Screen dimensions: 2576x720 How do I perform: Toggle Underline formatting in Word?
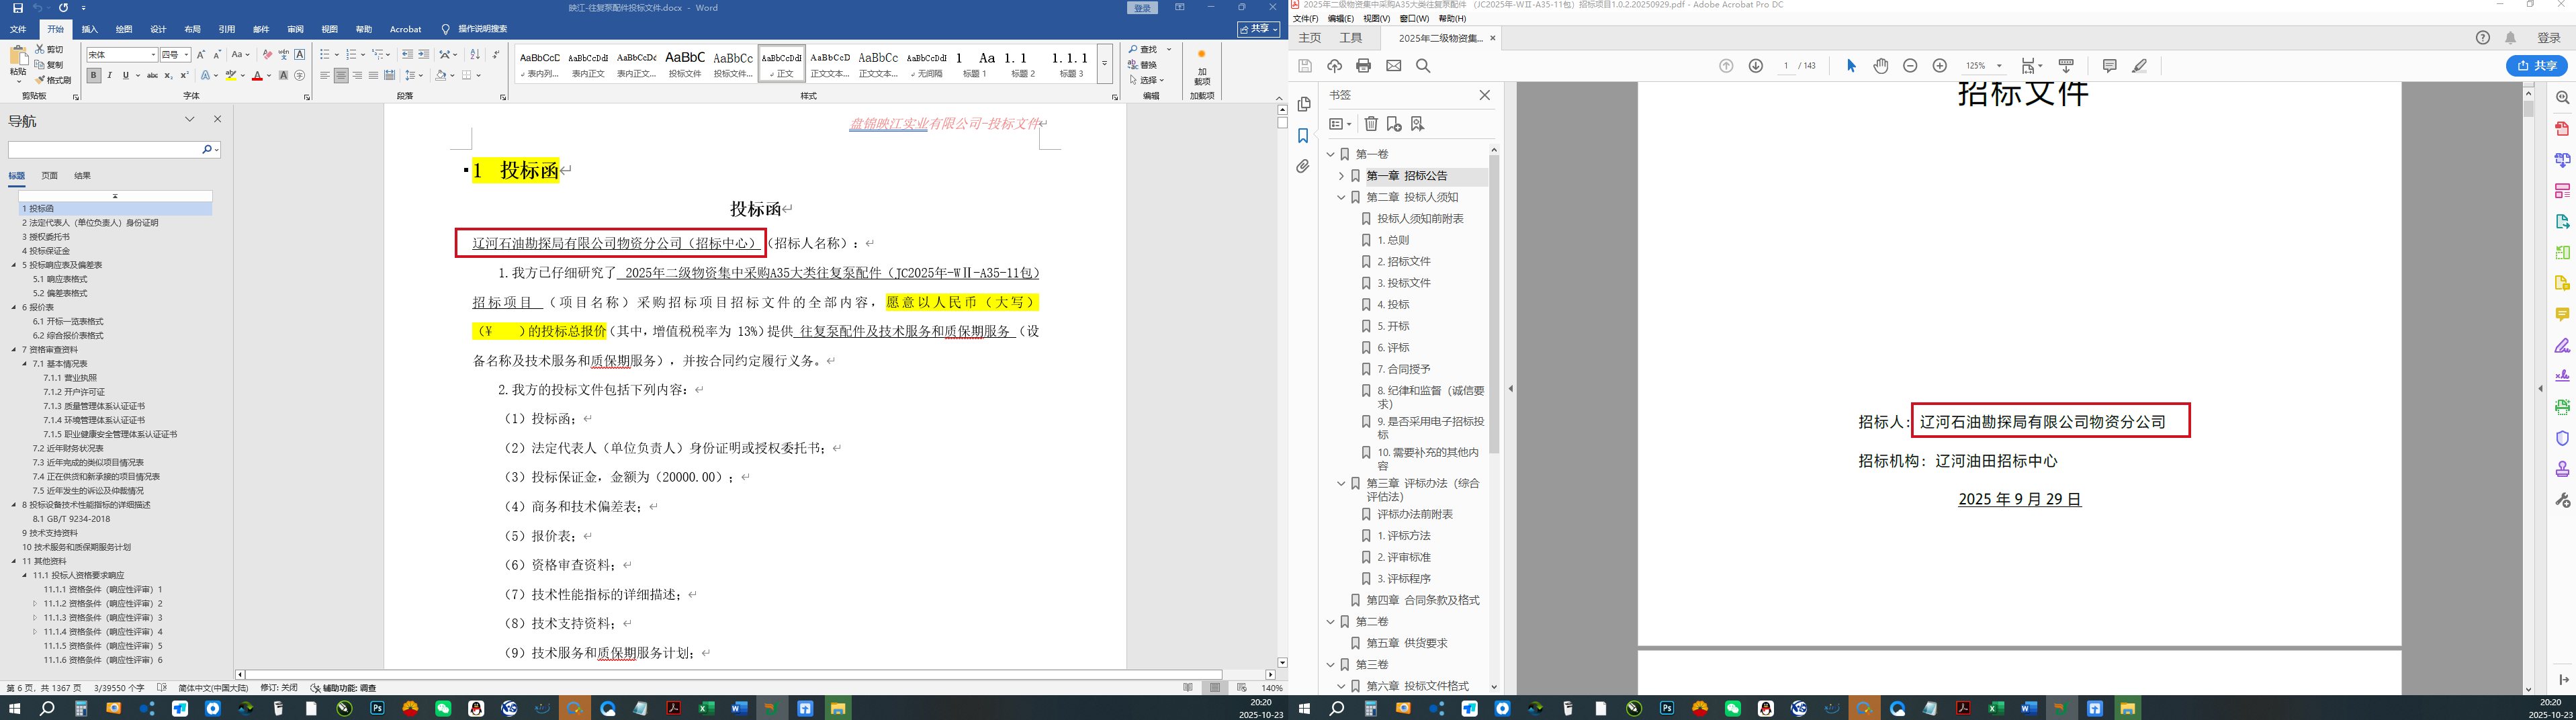(x=125, y=75)
